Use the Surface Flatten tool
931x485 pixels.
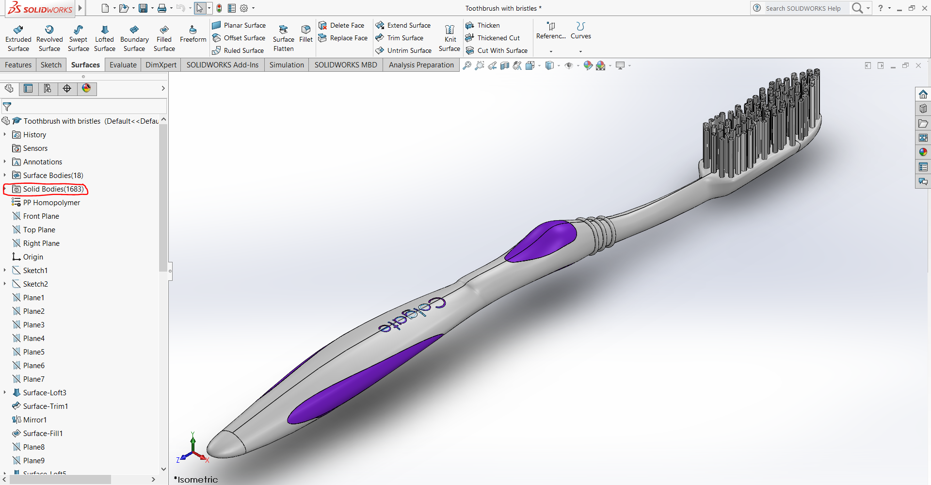(x=284, y=38)
